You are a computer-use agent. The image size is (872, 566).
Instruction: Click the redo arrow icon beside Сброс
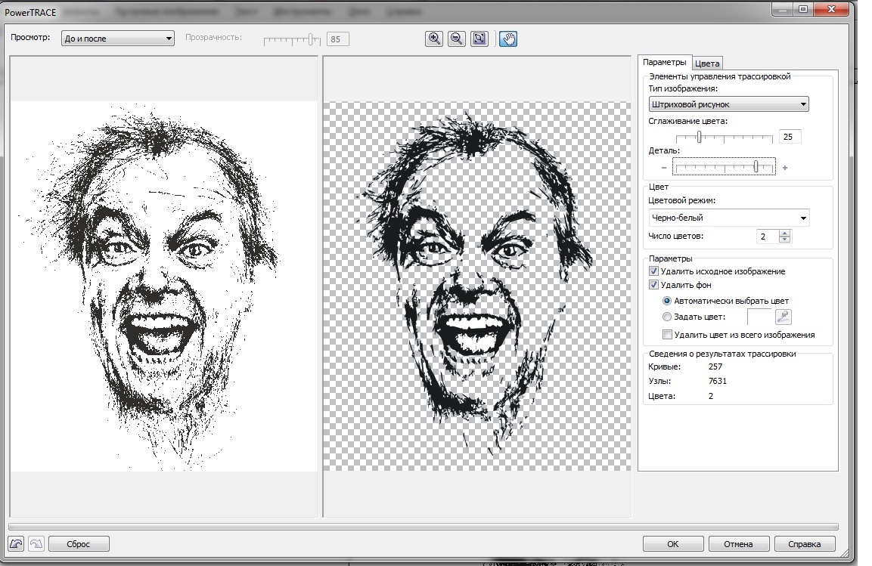[36, 544]
